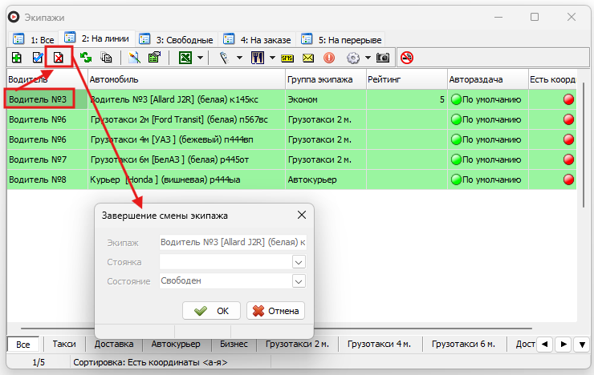
Task: Sort by the Группа экипажа column header
Action: (326, 80)
